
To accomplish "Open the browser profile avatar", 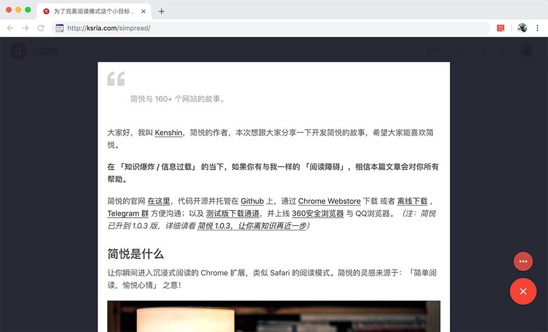I will tap(522, 28).
